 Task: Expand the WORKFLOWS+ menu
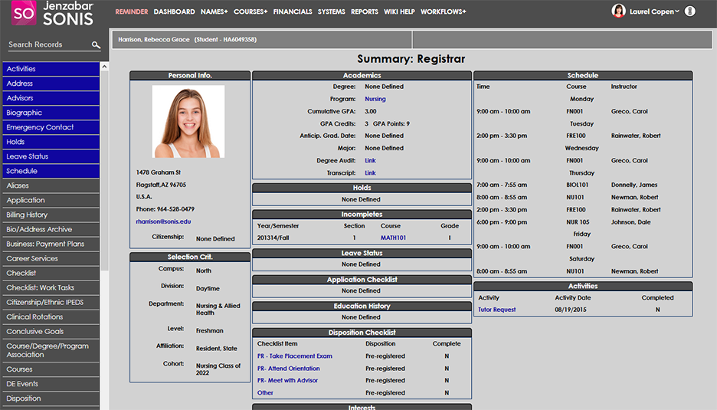(x=443, y=12)
